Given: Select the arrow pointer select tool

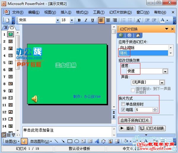Looking at the screenshot, I should 24,141.
